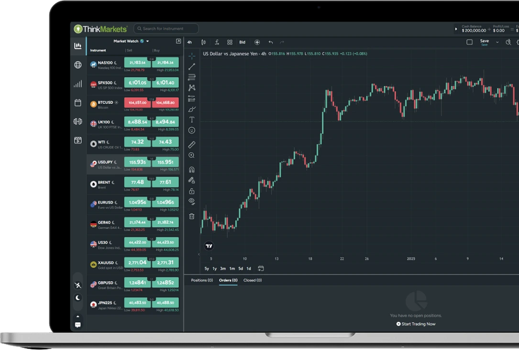519x350 pixels.
Task: Select the USDJPY instrument row
Action: [133, 164]
